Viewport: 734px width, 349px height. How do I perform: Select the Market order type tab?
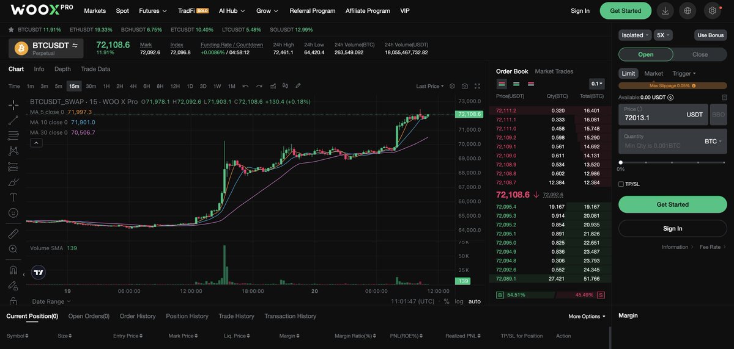654,73
